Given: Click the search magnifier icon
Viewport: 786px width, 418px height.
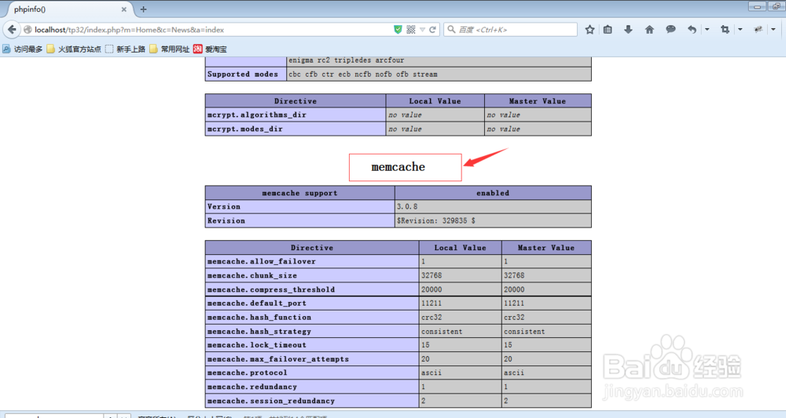Looking at the screenshot, I should (x=451, y=30).
